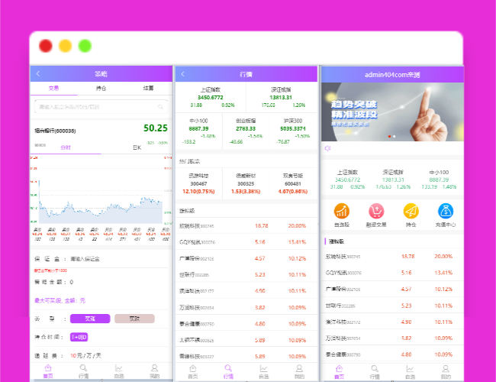Click the 保证金 amount input field
496x382 pixels.
point(118,259)
